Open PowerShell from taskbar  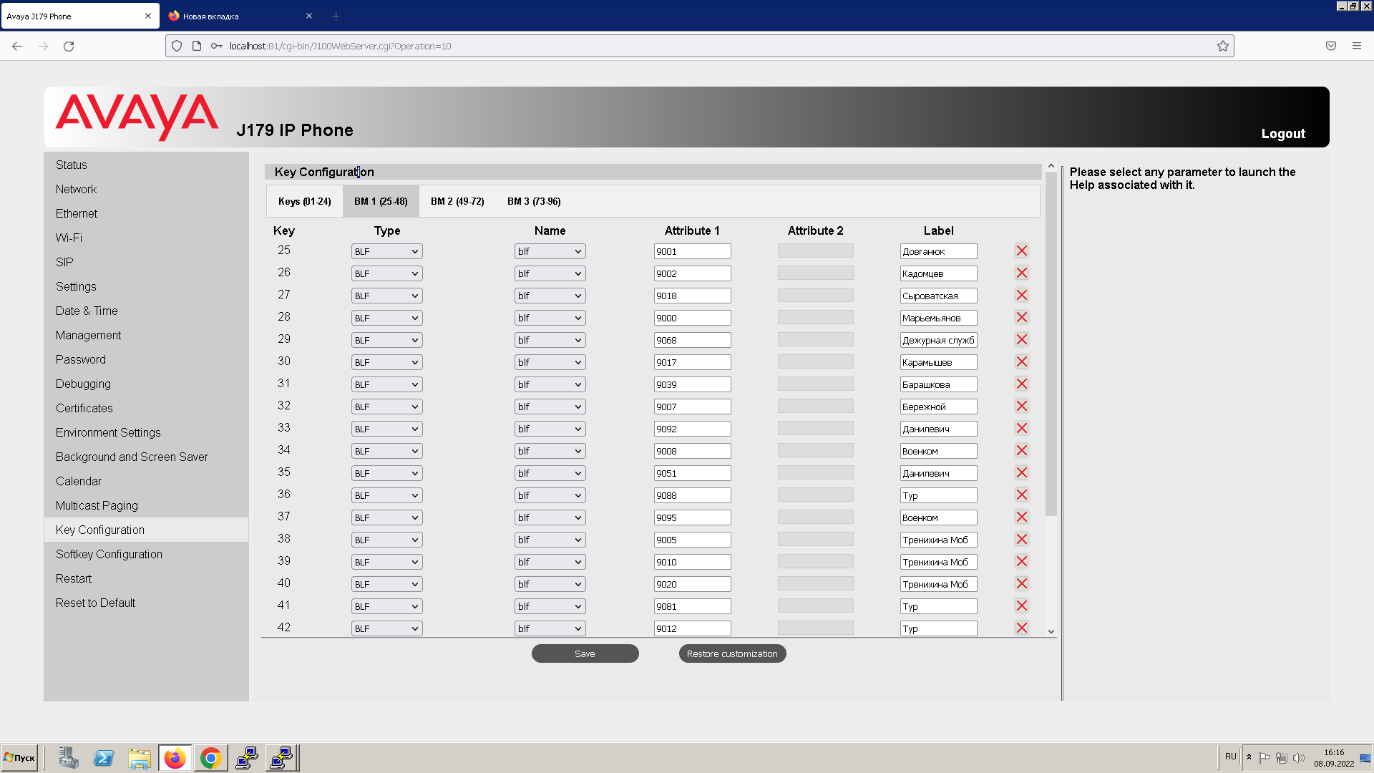(x=104, y=758)
